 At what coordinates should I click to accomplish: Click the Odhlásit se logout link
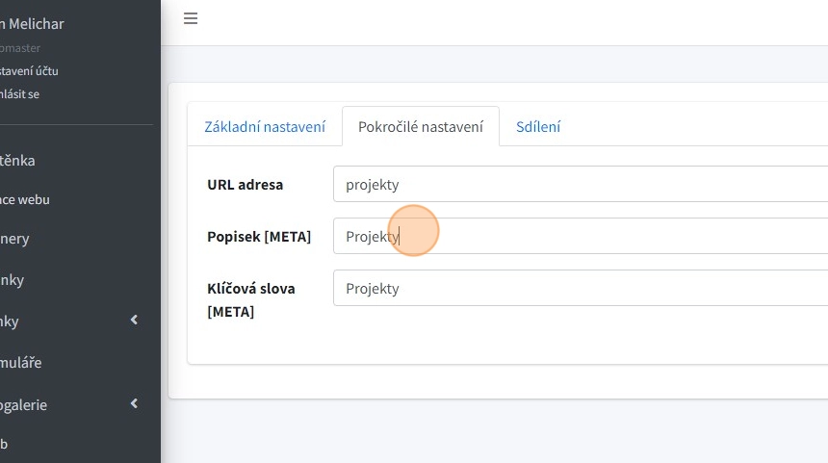(21, 94)
